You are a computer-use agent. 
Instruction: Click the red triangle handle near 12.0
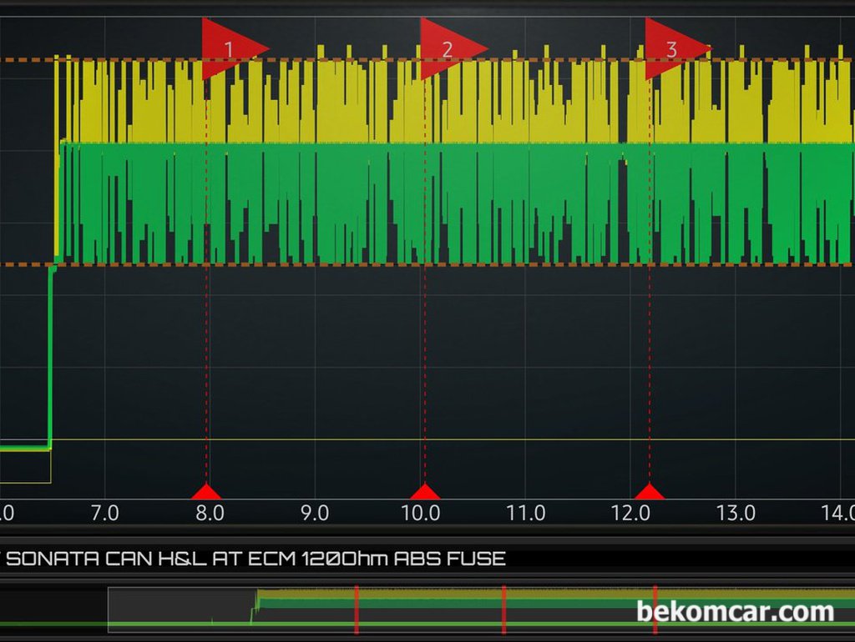point(650,491)
